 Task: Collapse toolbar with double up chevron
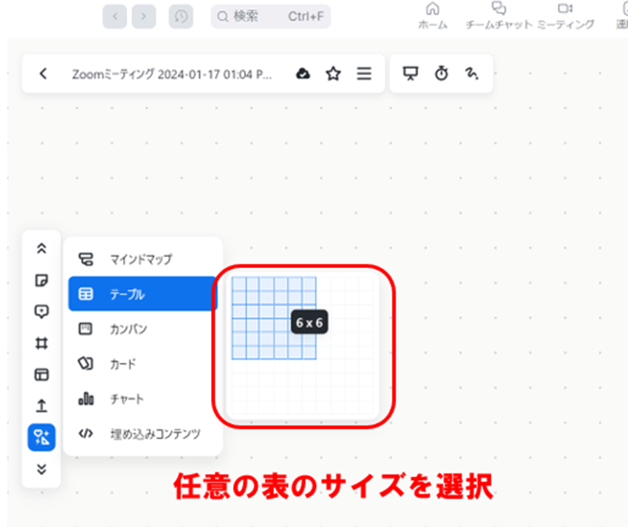point(41,248)
